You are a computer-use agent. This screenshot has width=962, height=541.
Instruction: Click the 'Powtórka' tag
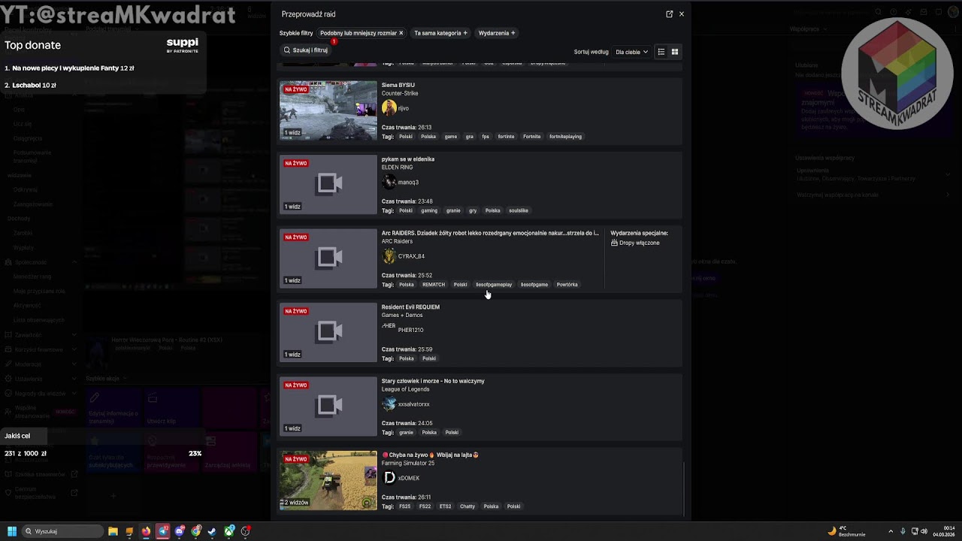(x=567, y=285)
